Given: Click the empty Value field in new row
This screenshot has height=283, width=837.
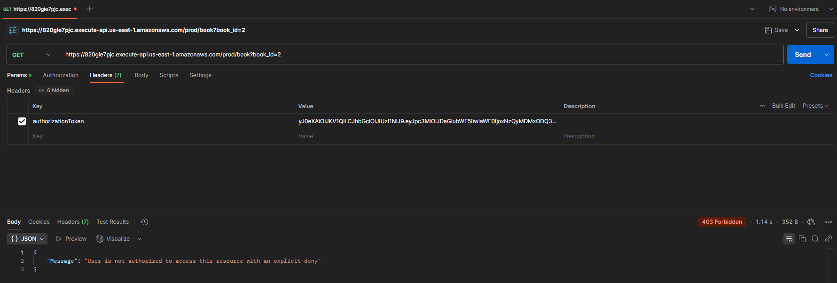Looking at the screenshot, I should [427, 136].
